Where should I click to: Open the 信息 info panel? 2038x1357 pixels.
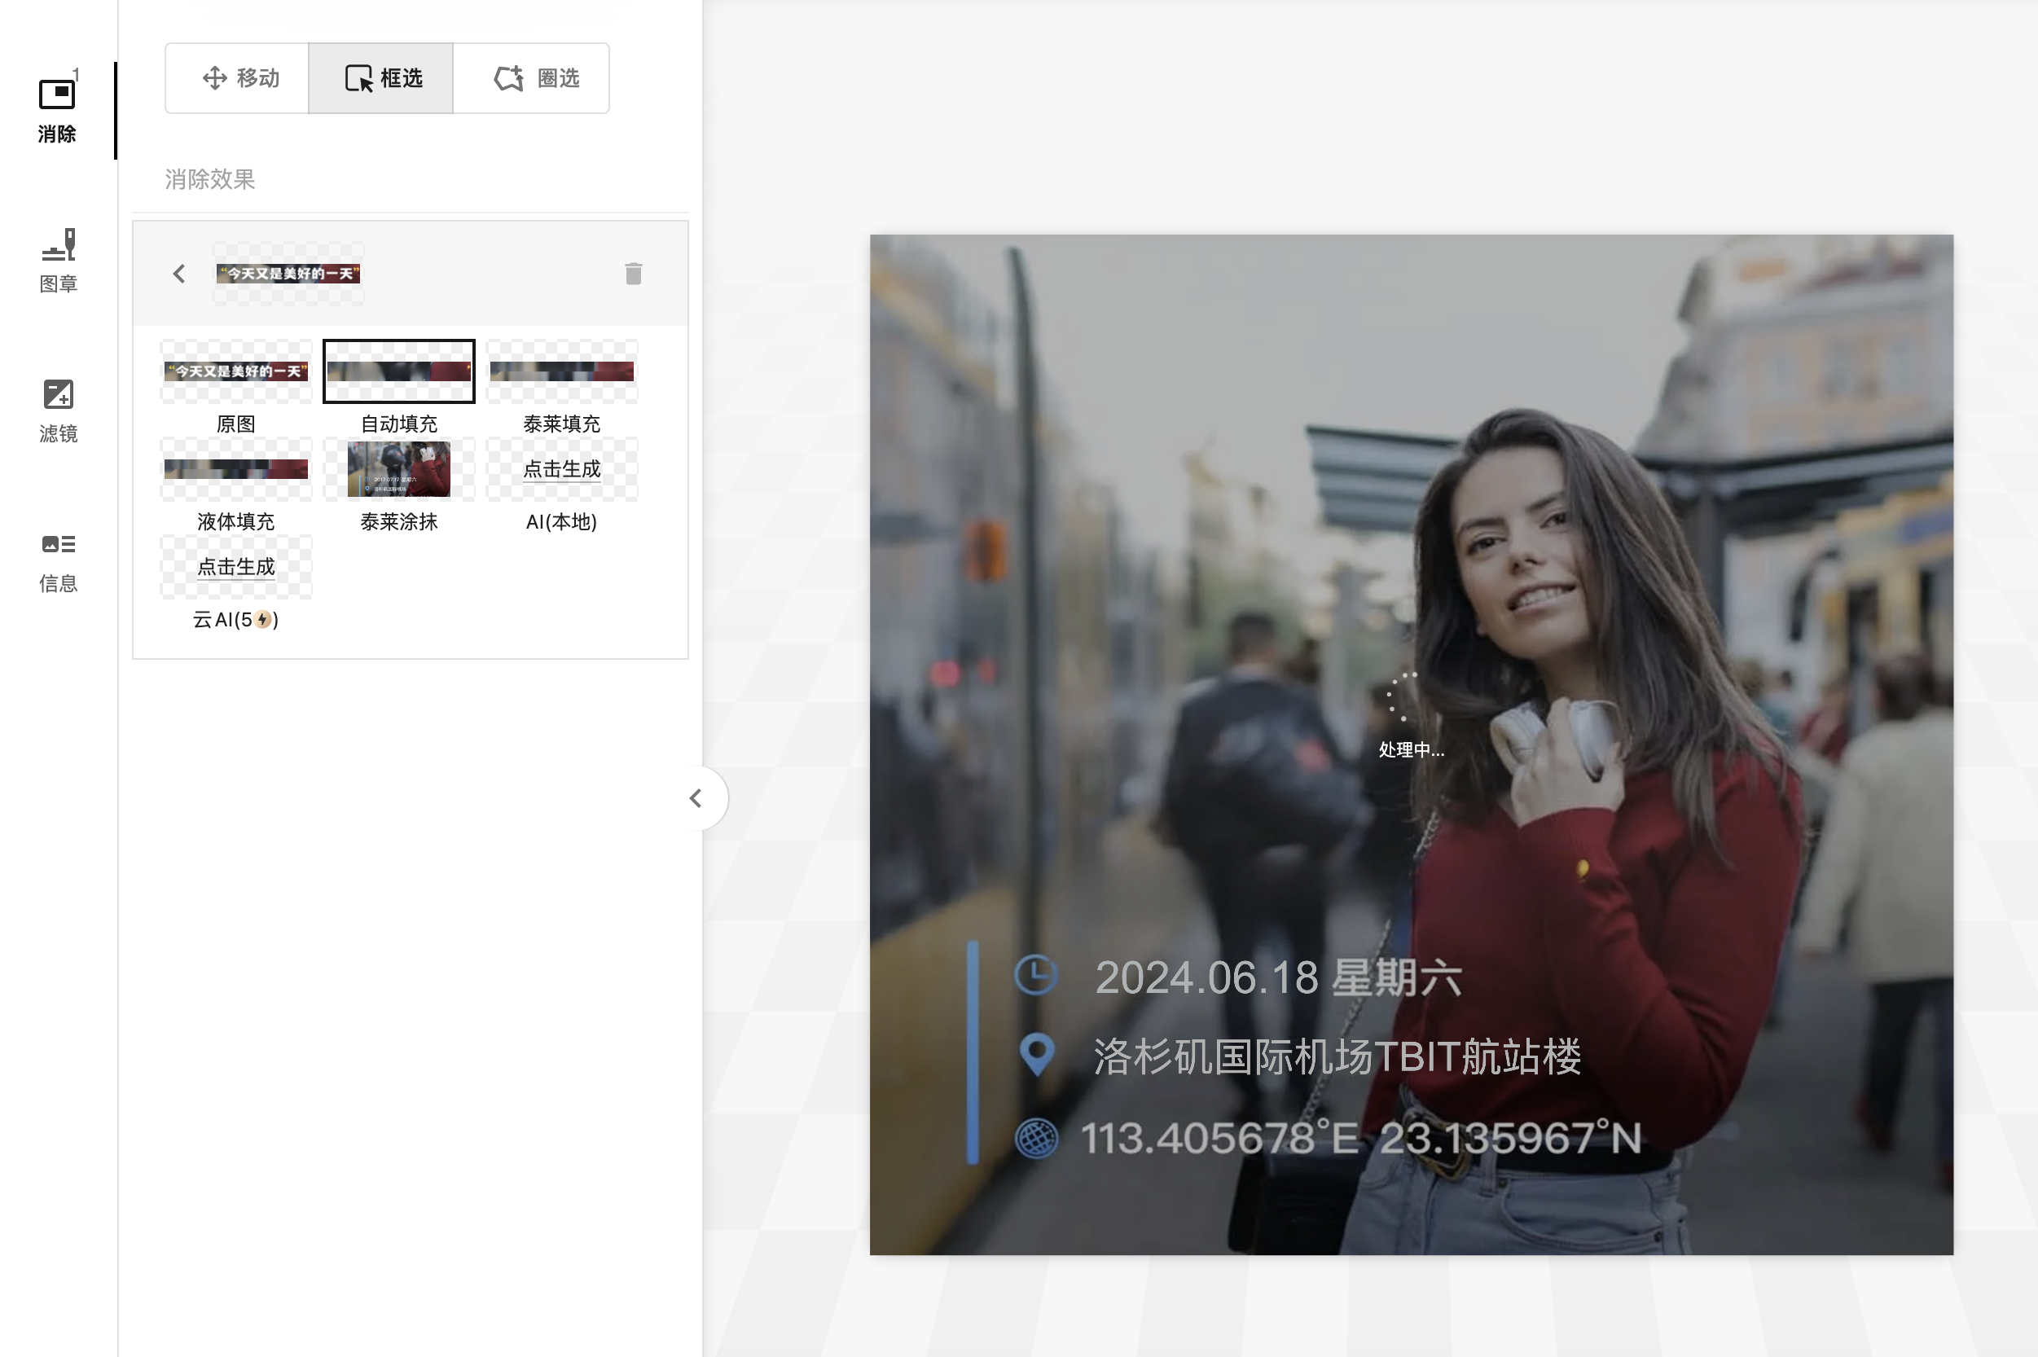coord(58,560)
